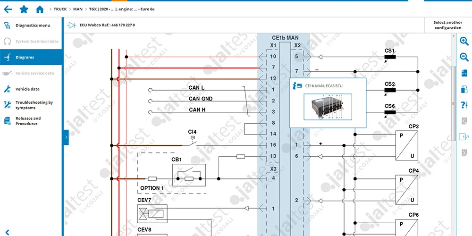Click the info icon in the ECU popup
This screenshot has height=236, width=472.
coord(298,86)
